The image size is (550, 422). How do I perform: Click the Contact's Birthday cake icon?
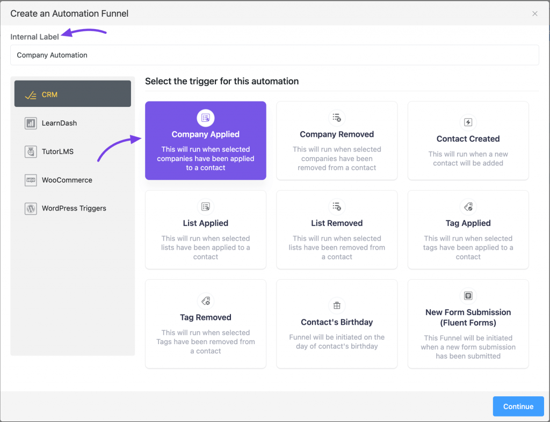click(337, 305)
